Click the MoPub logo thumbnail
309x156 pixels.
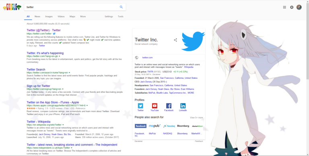click(154, 126)
